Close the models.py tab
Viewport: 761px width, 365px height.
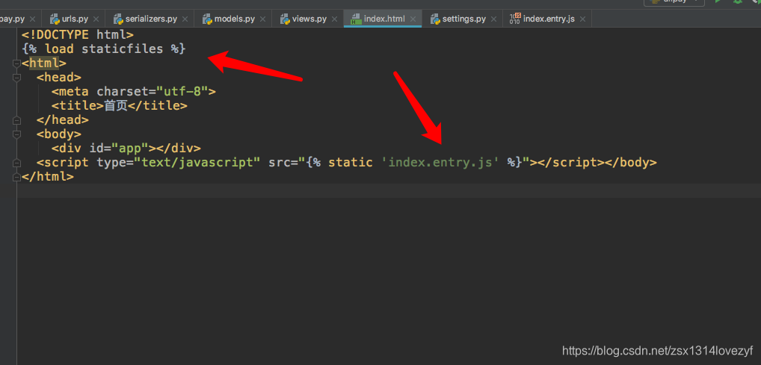(262, 19)
